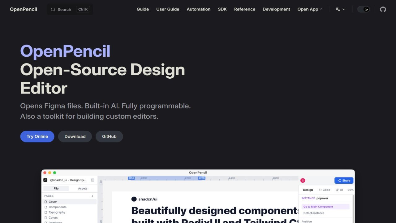Open the Guide menu item

(143, 9)
